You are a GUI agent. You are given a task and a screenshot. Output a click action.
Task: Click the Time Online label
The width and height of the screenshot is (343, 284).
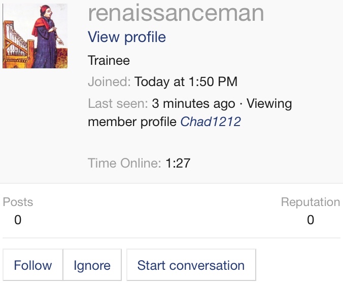click(x=124, y=163)
